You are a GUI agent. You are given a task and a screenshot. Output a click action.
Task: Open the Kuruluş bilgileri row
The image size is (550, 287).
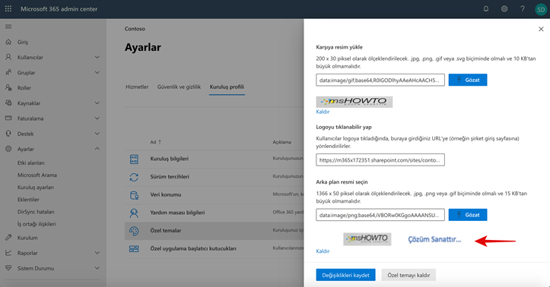tap(214, 159)
